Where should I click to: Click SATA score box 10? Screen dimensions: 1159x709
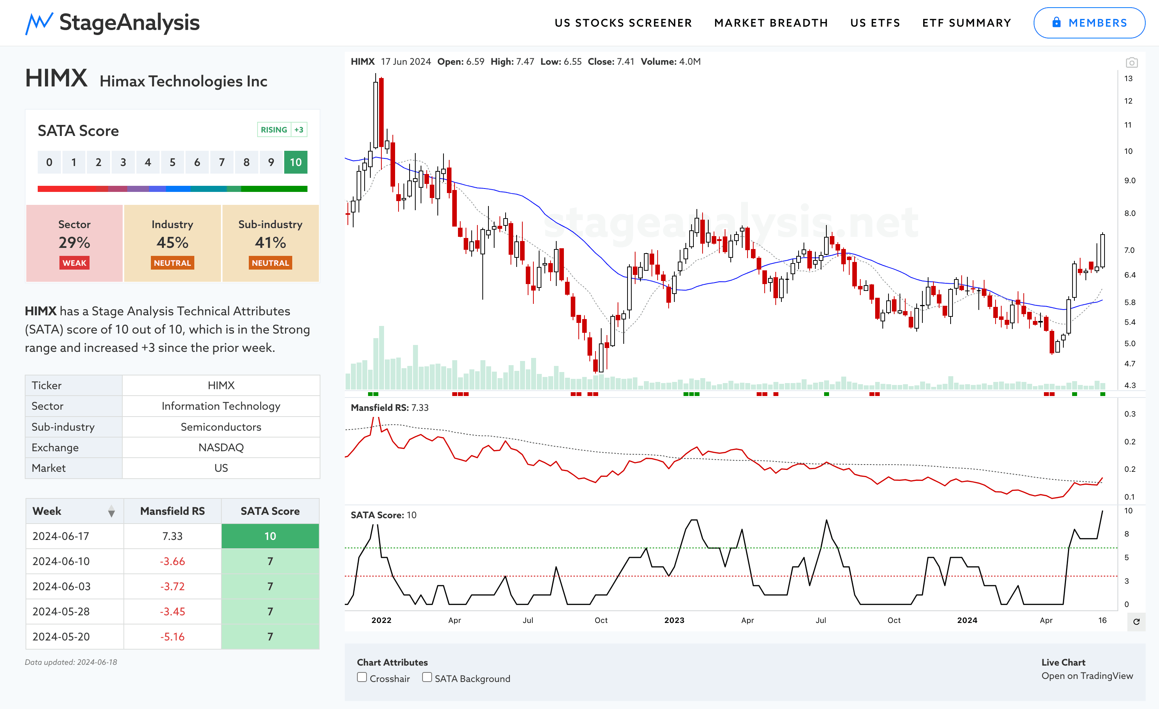(295, 162)
